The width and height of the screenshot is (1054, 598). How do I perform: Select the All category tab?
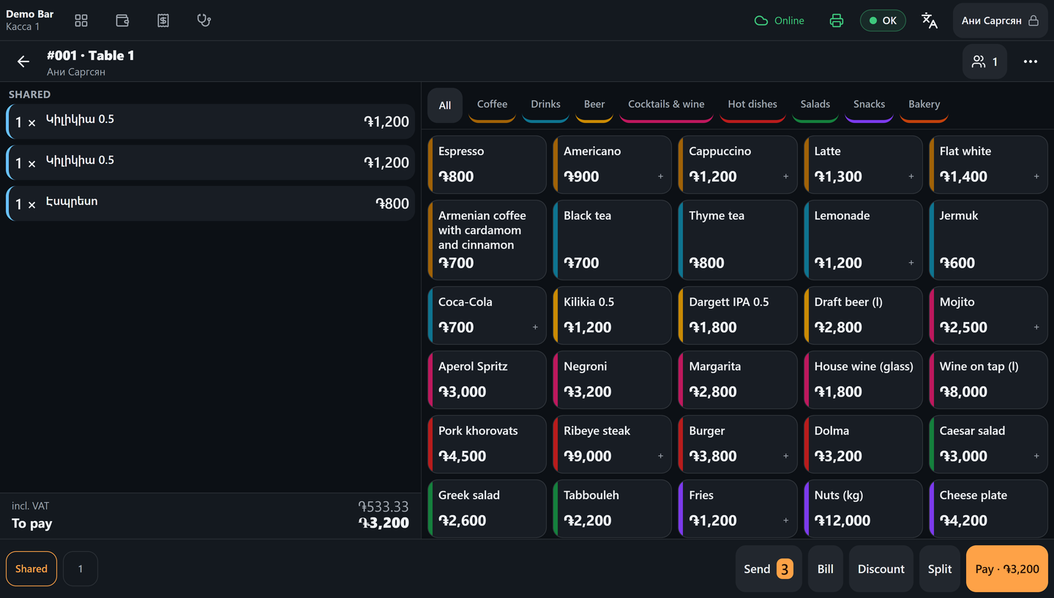click(x=445, y=105)
